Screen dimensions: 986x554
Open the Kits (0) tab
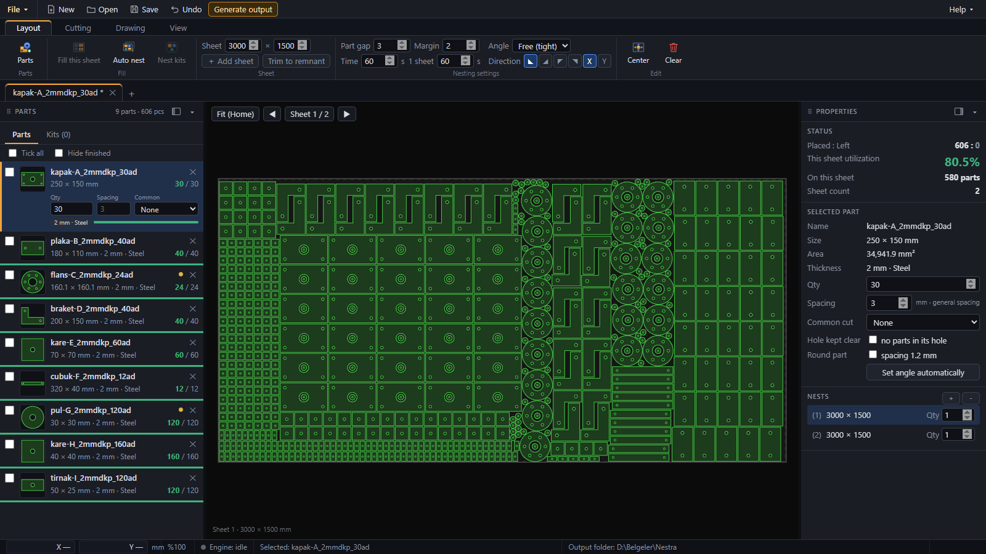[59, 134]
